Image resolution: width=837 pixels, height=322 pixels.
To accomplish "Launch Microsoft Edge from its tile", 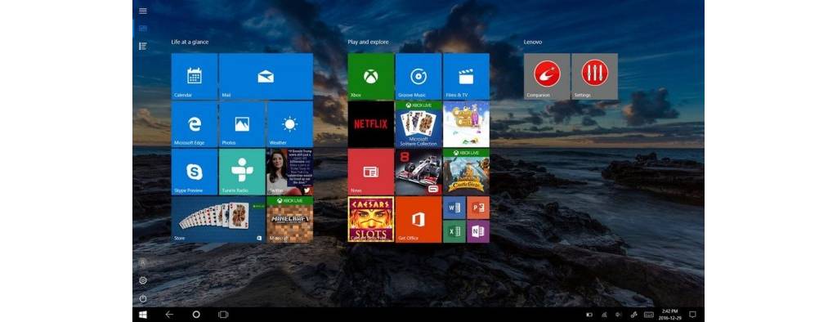I will (x=195, y=124).
